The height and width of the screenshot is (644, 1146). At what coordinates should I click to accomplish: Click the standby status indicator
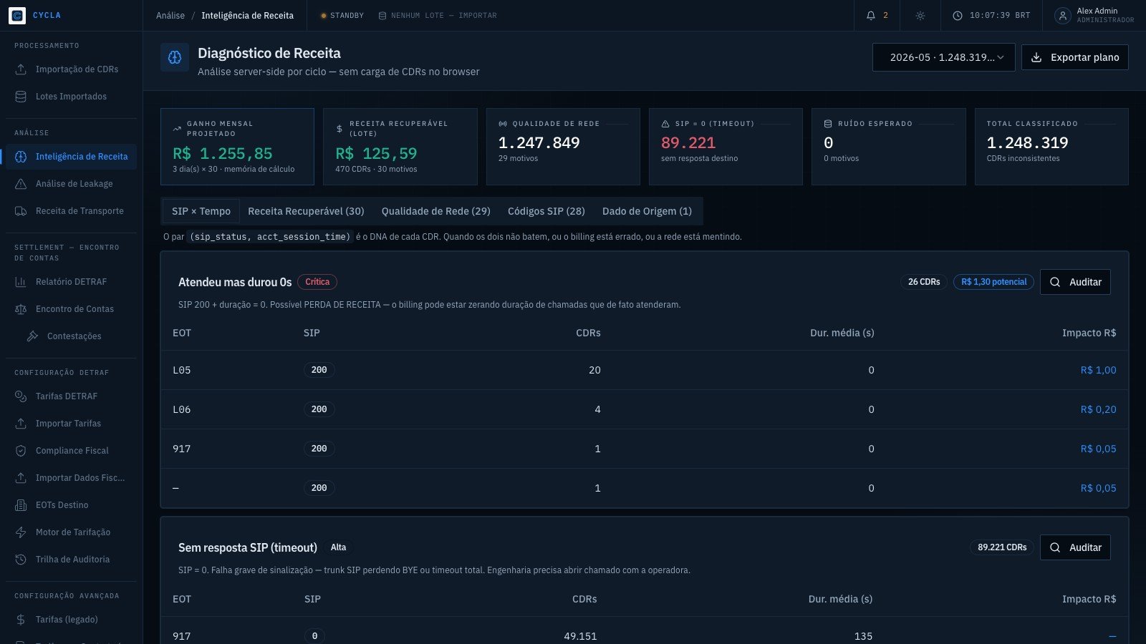click(342, 15)
